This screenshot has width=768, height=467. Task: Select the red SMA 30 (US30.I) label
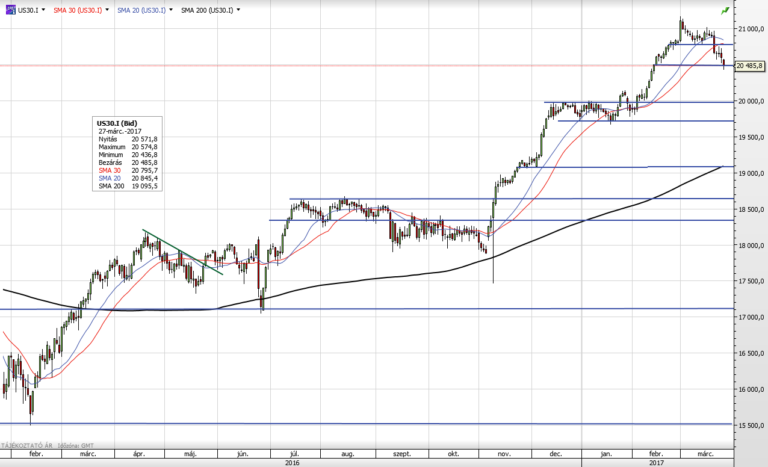(x=78, y=10)
